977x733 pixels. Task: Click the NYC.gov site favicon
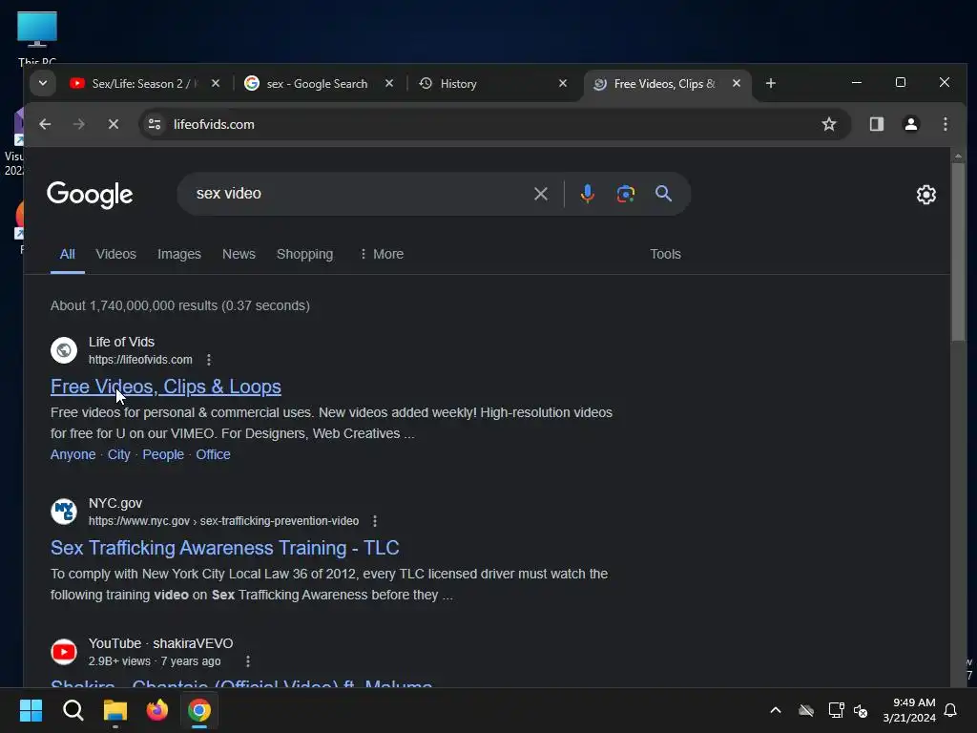64,512
